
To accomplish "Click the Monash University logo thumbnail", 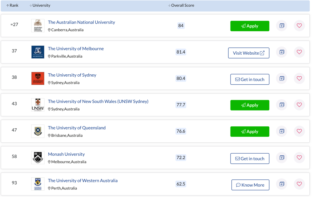I will (38, 158).
